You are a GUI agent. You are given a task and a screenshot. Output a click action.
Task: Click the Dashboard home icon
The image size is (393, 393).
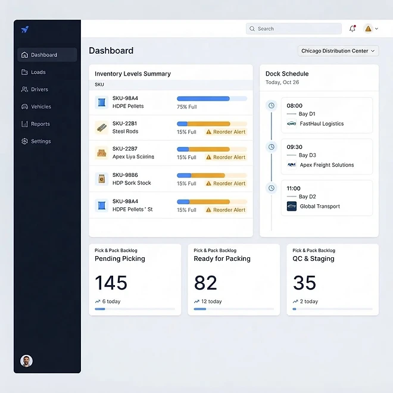tap(24, 55)
